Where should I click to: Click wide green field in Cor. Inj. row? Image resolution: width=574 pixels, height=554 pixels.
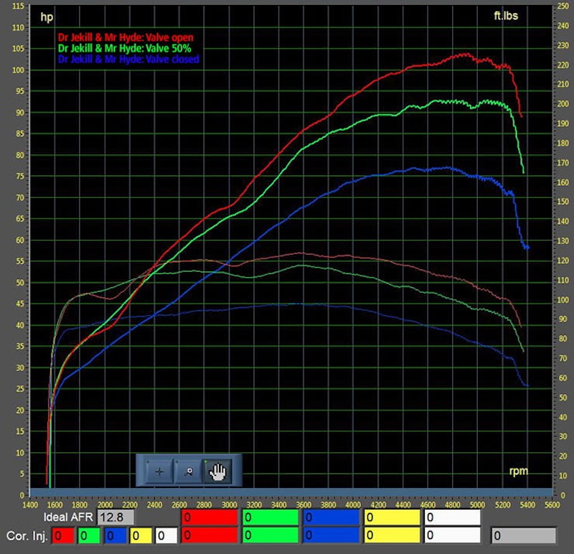[270, 535]
